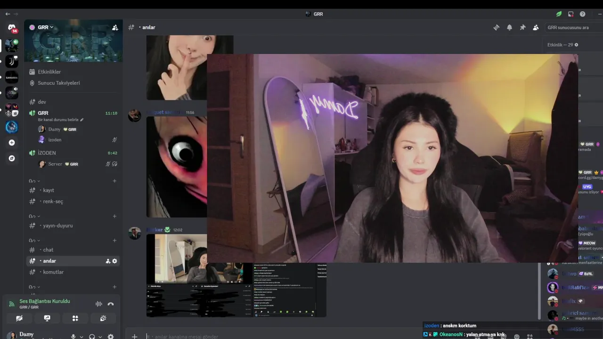Screen dimensions: 603x339
Task: Open the Threads icon in channel header
Action: tap(496, 28)
